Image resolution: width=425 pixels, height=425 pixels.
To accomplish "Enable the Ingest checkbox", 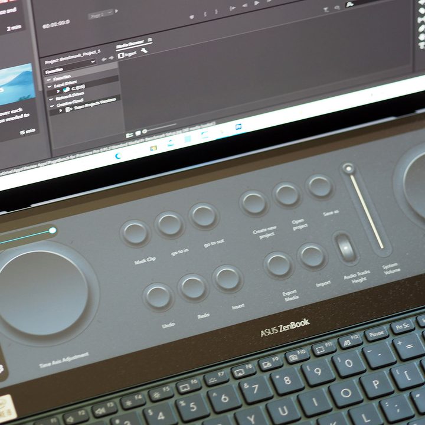I will pos(121,55).
